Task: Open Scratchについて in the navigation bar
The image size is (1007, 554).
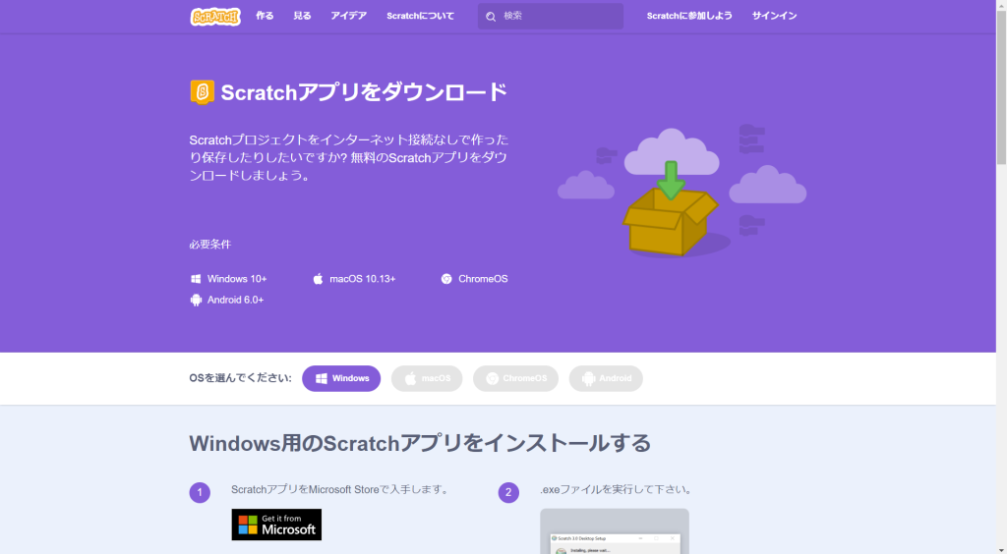Action: coord(420,17)
